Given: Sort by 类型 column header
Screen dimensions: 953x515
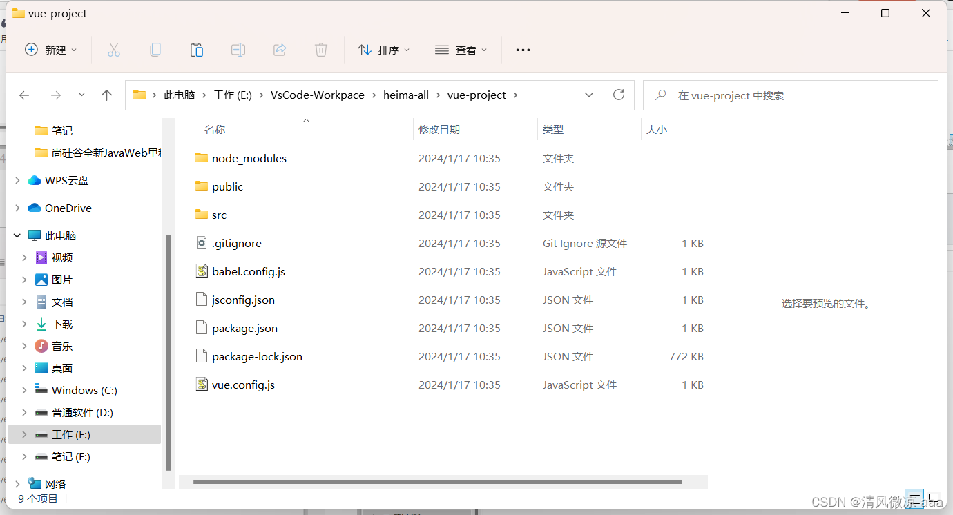Looking at the screenshot, I should (x=553, y=129).
